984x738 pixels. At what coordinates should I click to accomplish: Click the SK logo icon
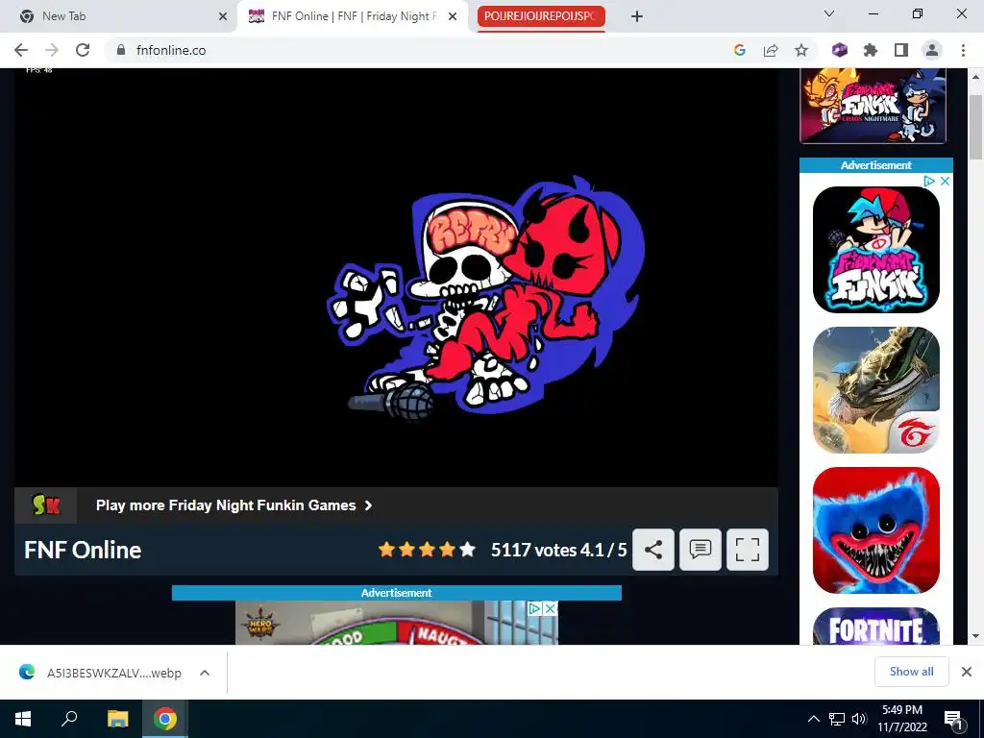click(x=46, y=505)
